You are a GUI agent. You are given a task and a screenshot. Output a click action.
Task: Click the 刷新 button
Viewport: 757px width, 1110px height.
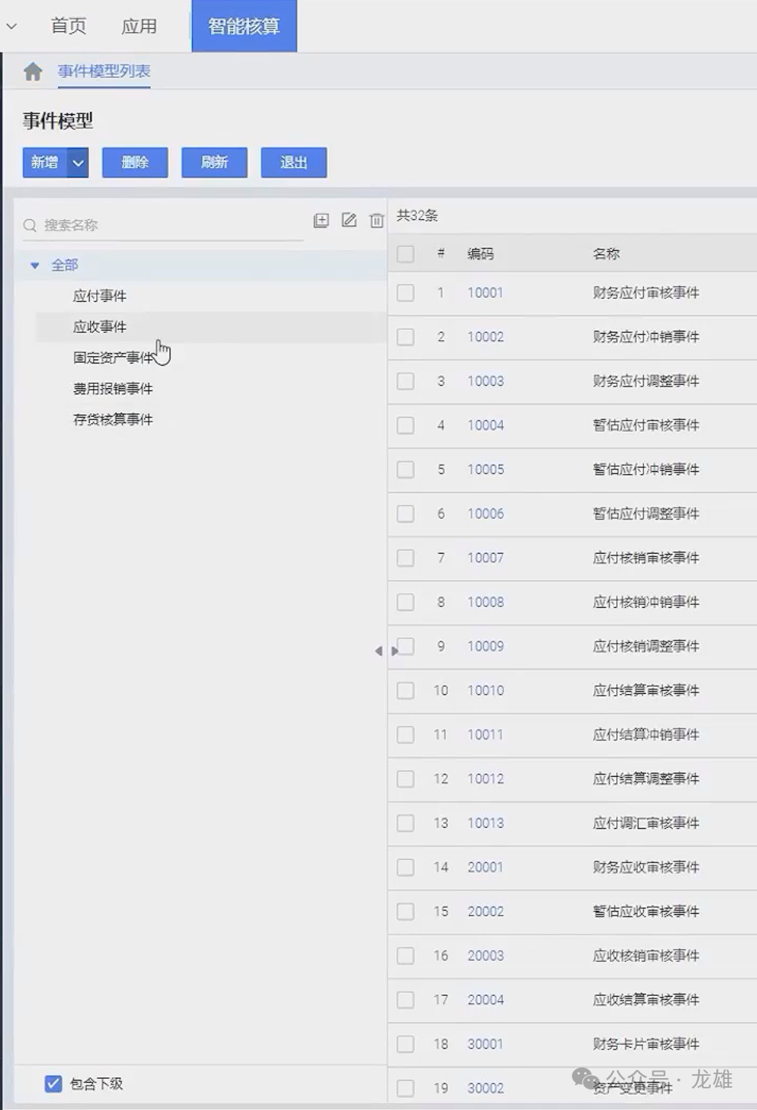214,163
